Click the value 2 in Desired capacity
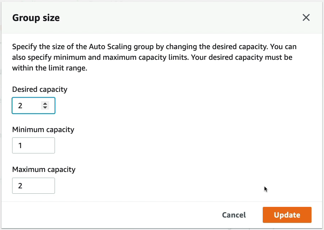The height and width of the screenshot is (230, 324). [20, 106]
